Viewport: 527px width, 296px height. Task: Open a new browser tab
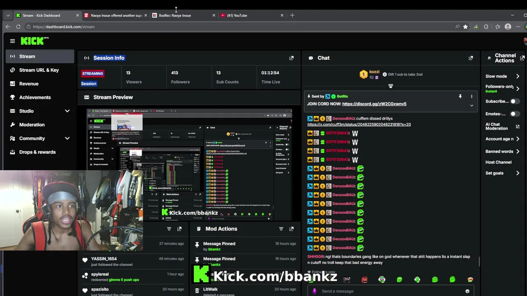[x=292, y=15]
